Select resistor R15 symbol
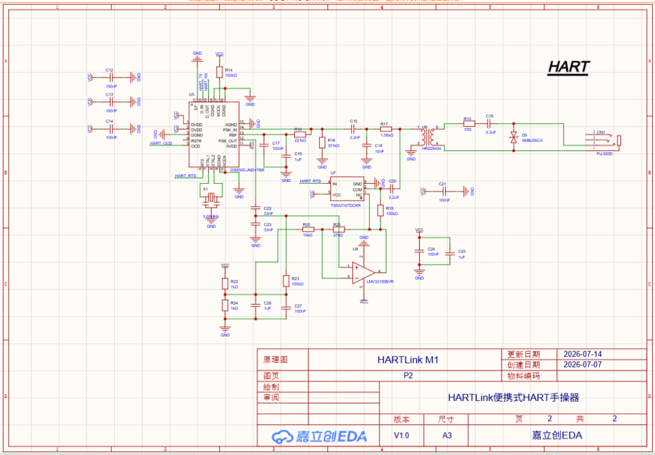 coord(469,124)
